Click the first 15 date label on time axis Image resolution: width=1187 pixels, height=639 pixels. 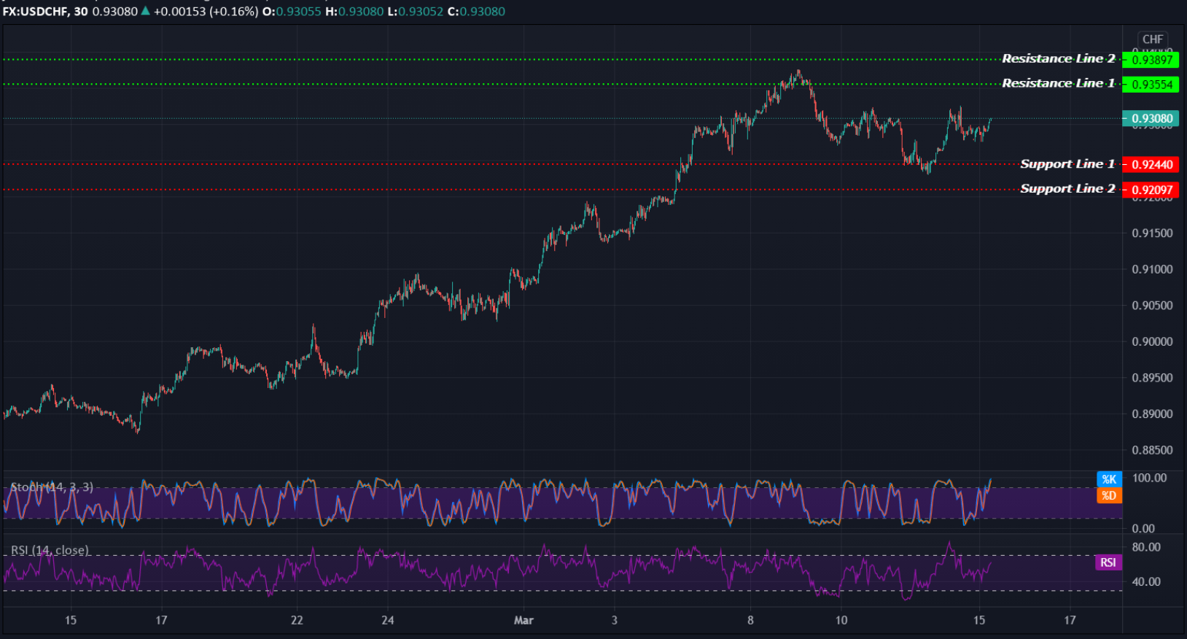pyautogui.click(x=70, y=620)
